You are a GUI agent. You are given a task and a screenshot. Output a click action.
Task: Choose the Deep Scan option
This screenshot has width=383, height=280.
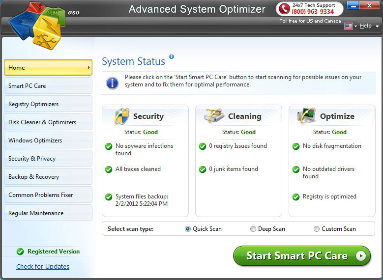253,229
